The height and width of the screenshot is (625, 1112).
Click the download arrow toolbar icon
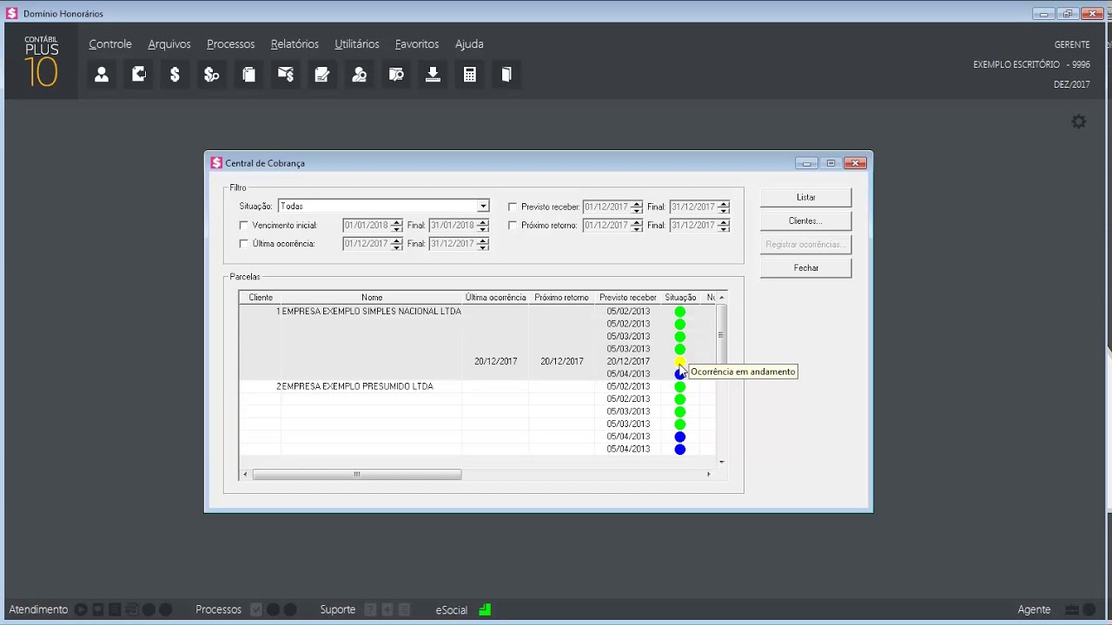[433, 75]
